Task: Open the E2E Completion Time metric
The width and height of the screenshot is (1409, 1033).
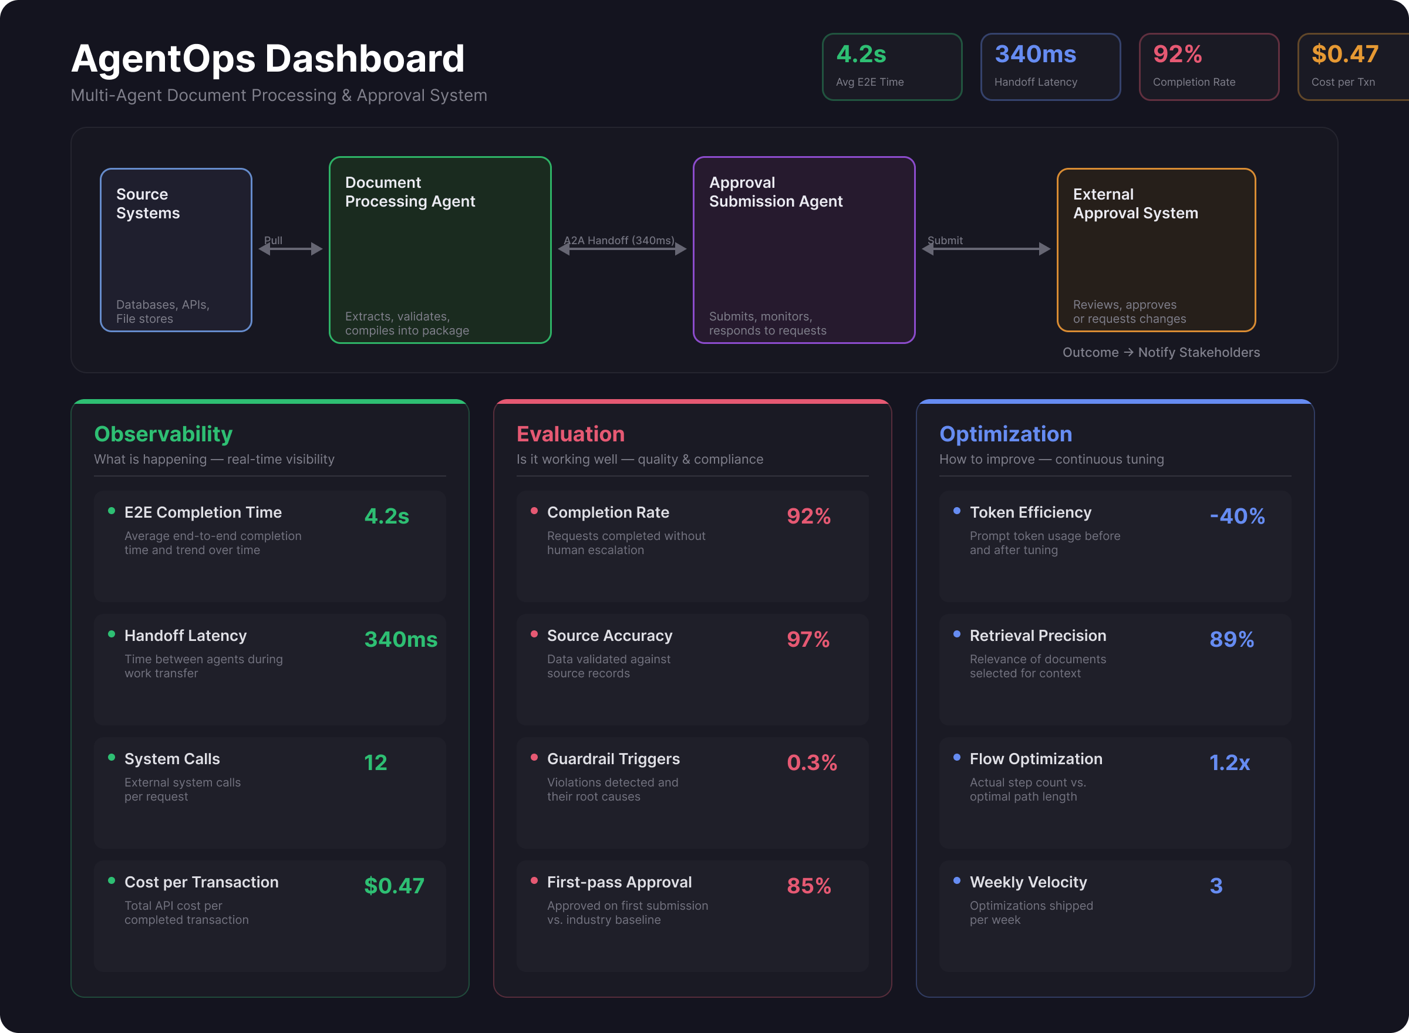Action: [x=269, y=546]
